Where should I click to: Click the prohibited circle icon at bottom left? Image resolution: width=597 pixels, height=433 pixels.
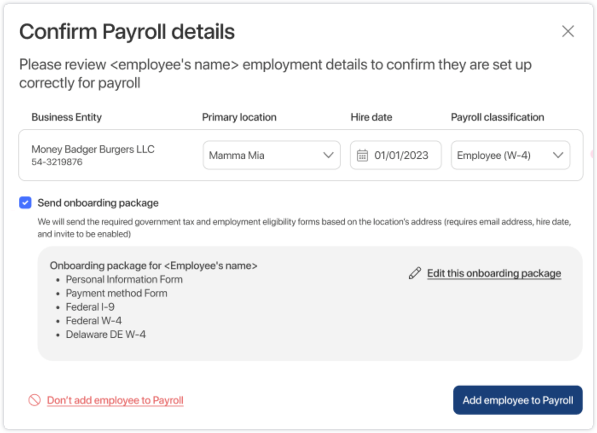35,400
